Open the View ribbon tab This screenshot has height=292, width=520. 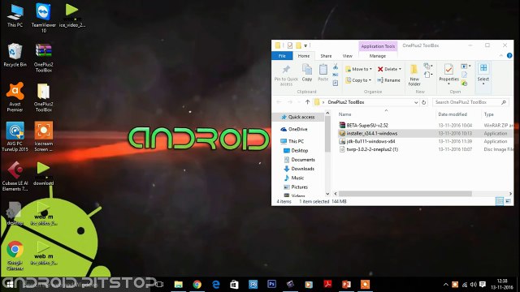pos(347,56)
